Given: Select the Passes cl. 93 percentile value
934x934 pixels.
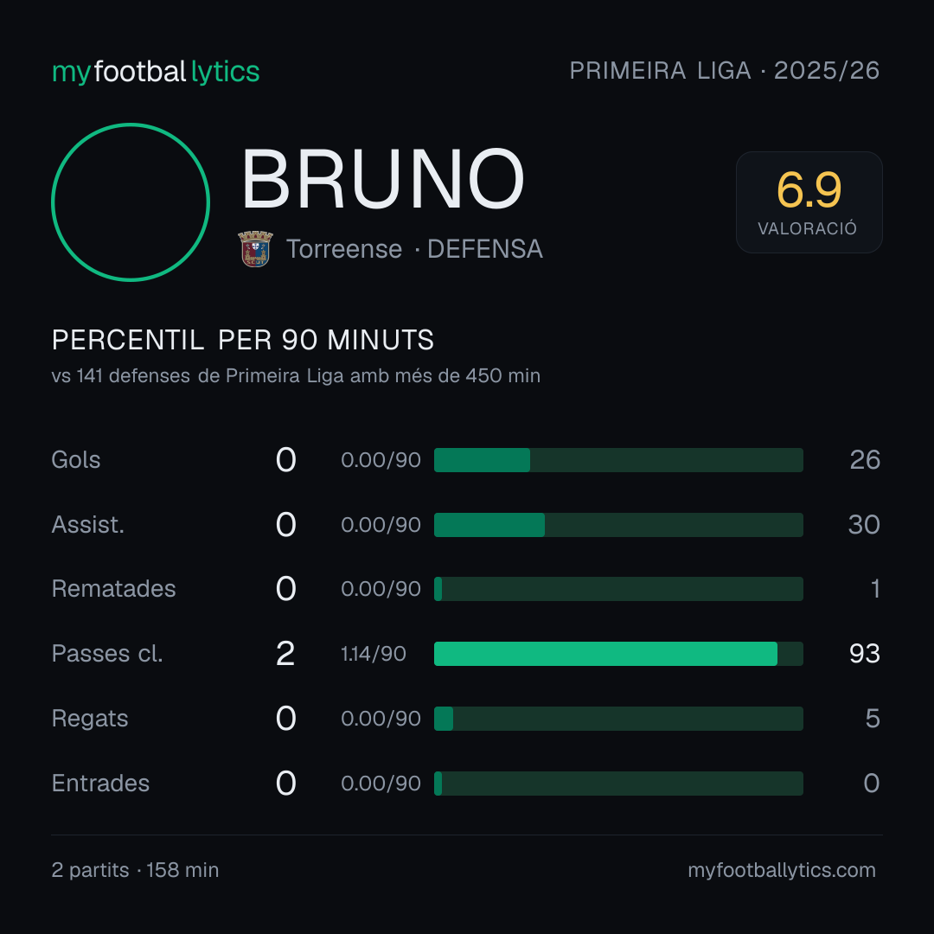Looking at the screenshot, I should point(864,654).
